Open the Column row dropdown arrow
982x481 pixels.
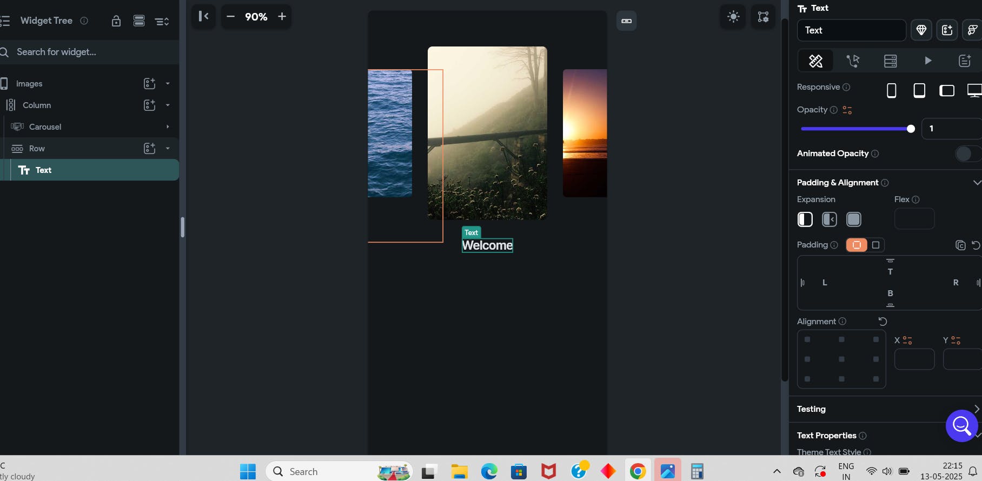pos(168,105)
